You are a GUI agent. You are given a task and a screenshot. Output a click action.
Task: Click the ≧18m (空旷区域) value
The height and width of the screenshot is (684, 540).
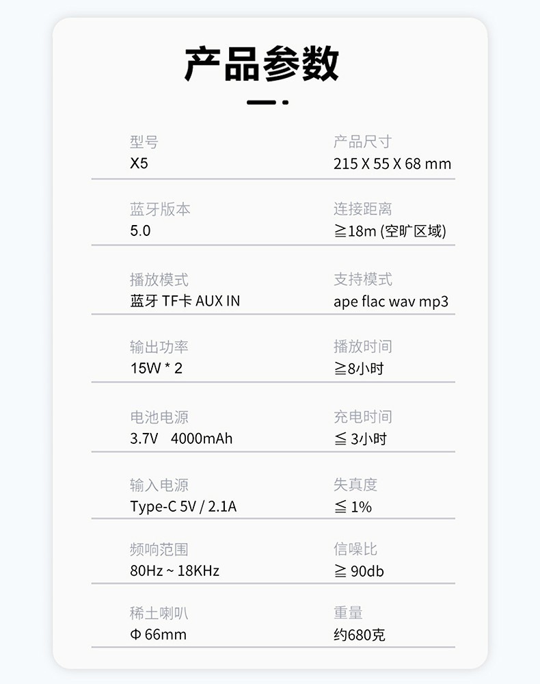click(x=390, y=231)
